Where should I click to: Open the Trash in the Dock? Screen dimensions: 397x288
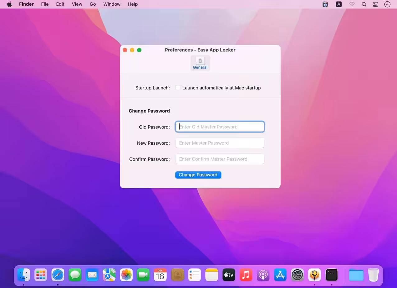[373, 275]
